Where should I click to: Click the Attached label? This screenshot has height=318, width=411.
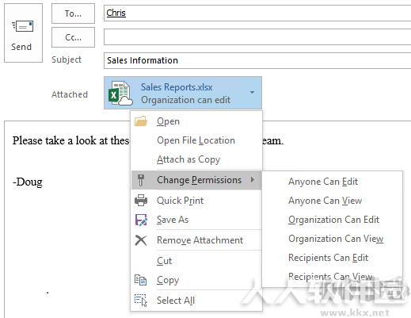tap(70, 94)
